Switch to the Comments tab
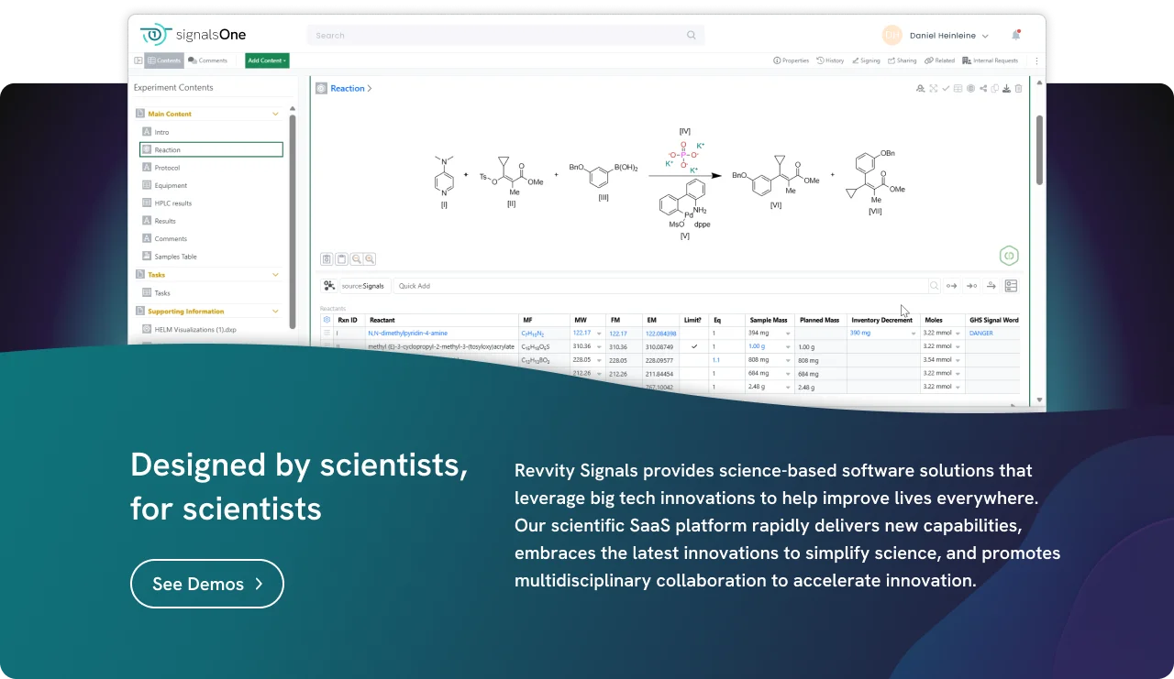 [207, 60]
